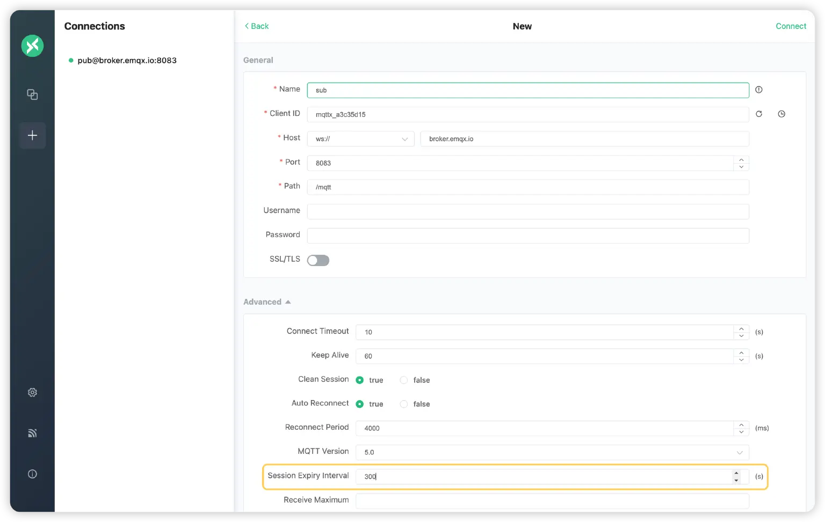Set Clean Session to false
The image size is (825, 522).
pos(404,380)
